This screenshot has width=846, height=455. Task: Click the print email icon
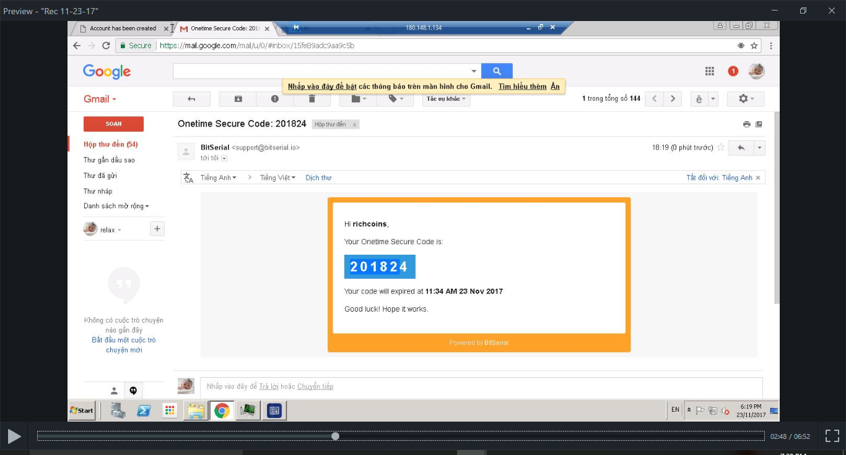(x=746, y=124)
